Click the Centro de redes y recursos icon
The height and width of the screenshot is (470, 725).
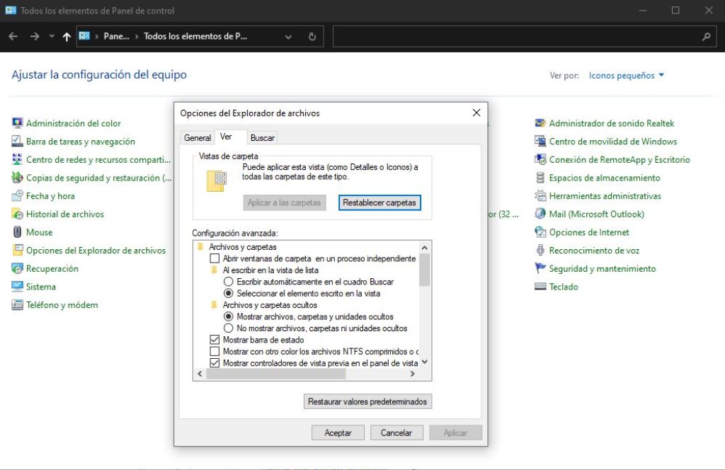pos(17,159)
